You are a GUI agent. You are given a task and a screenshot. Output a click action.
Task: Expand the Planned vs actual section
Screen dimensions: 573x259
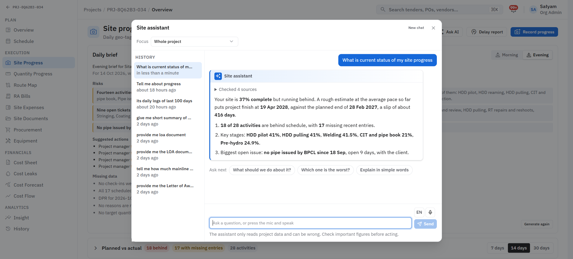tap(96, 248)
